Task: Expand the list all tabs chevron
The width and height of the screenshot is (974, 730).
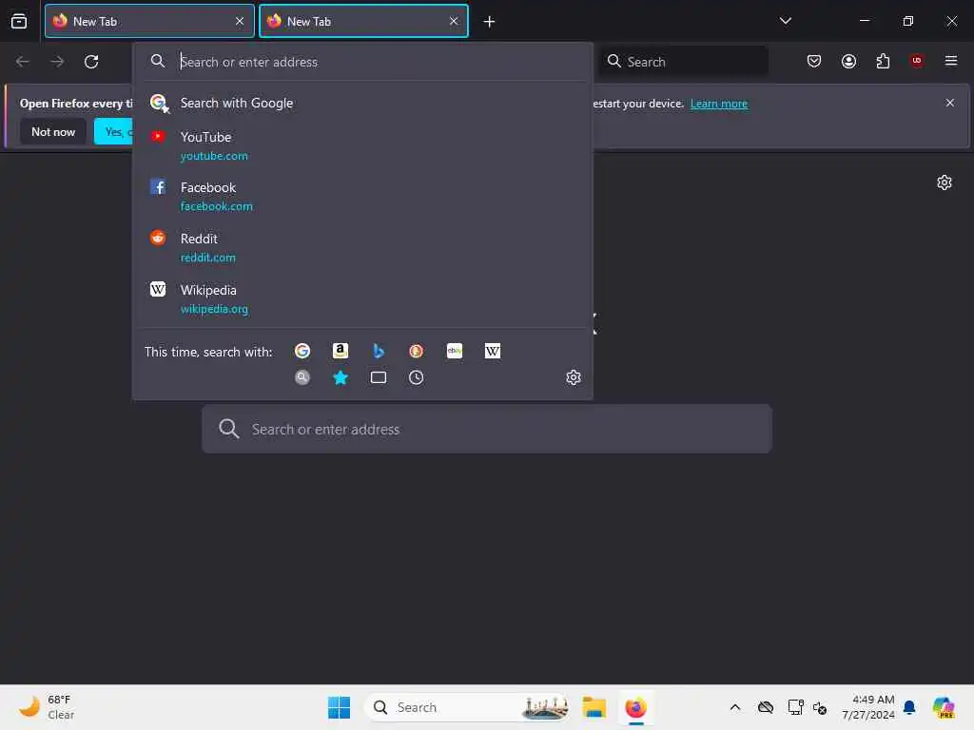Action: coord(785,21)
